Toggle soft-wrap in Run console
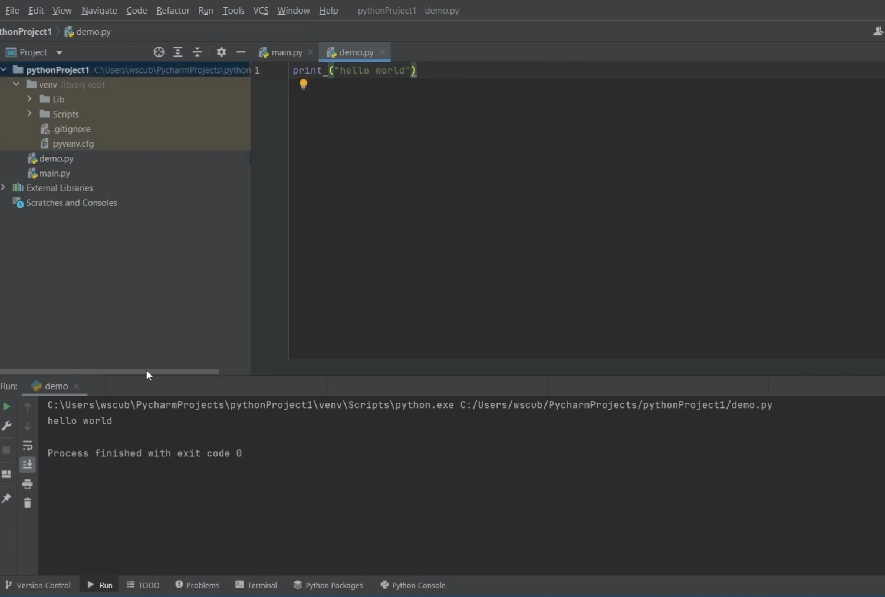 (27, 446)
